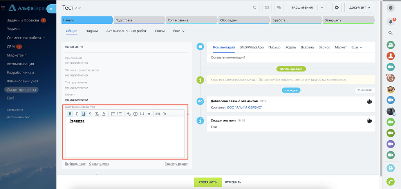Open the ООО "АЛЬФА СЕРВИС" company link
The image size is (401, 189).
point(244,107)
